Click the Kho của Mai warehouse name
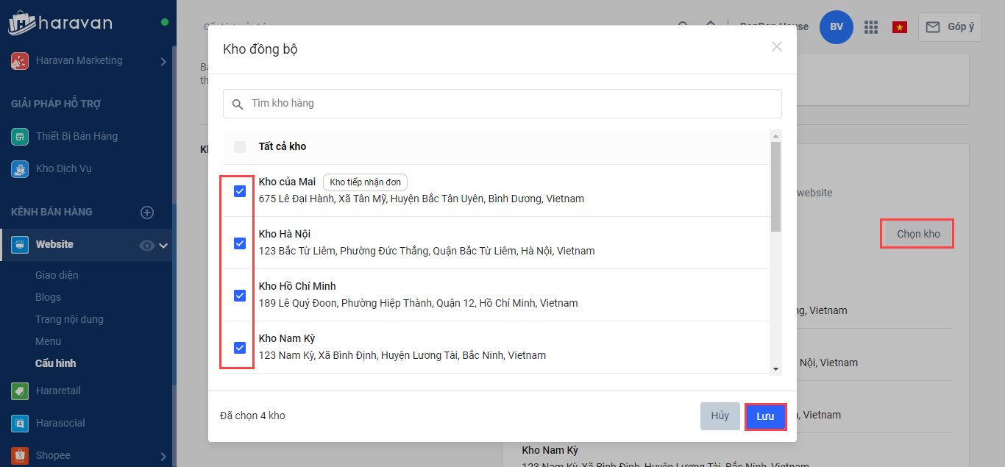The width and height of the screenshot is (1005, 467). click(x=287, y=182)
